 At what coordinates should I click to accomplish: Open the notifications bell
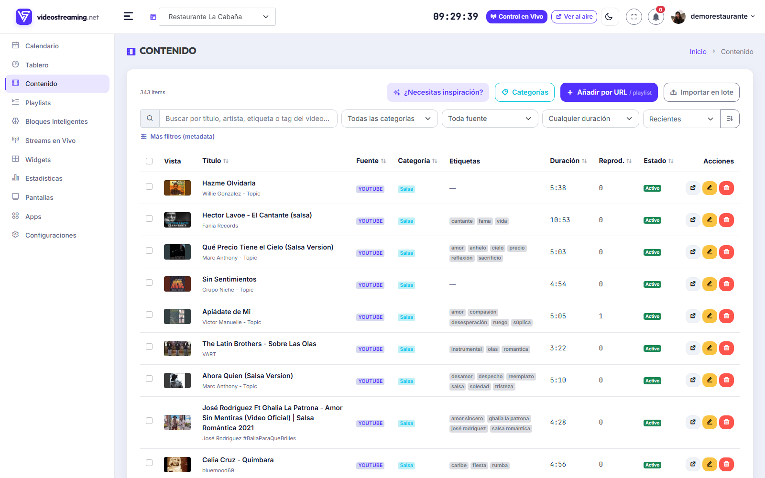pyautogui.click(x=656, y=17)
